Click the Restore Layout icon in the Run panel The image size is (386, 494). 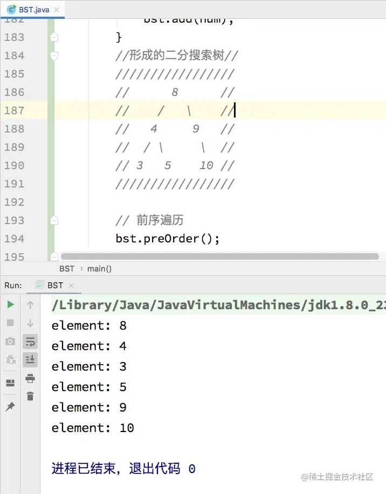[x=10, y=383]
